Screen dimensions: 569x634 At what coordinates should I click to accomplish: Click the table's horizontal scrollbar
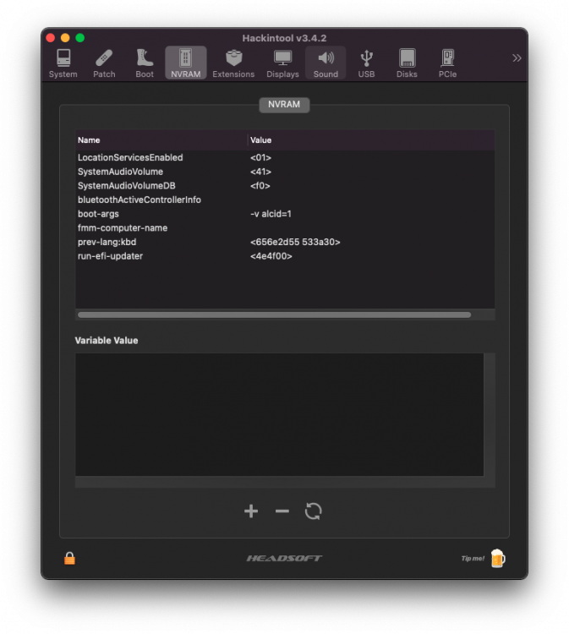coord(274,314)
